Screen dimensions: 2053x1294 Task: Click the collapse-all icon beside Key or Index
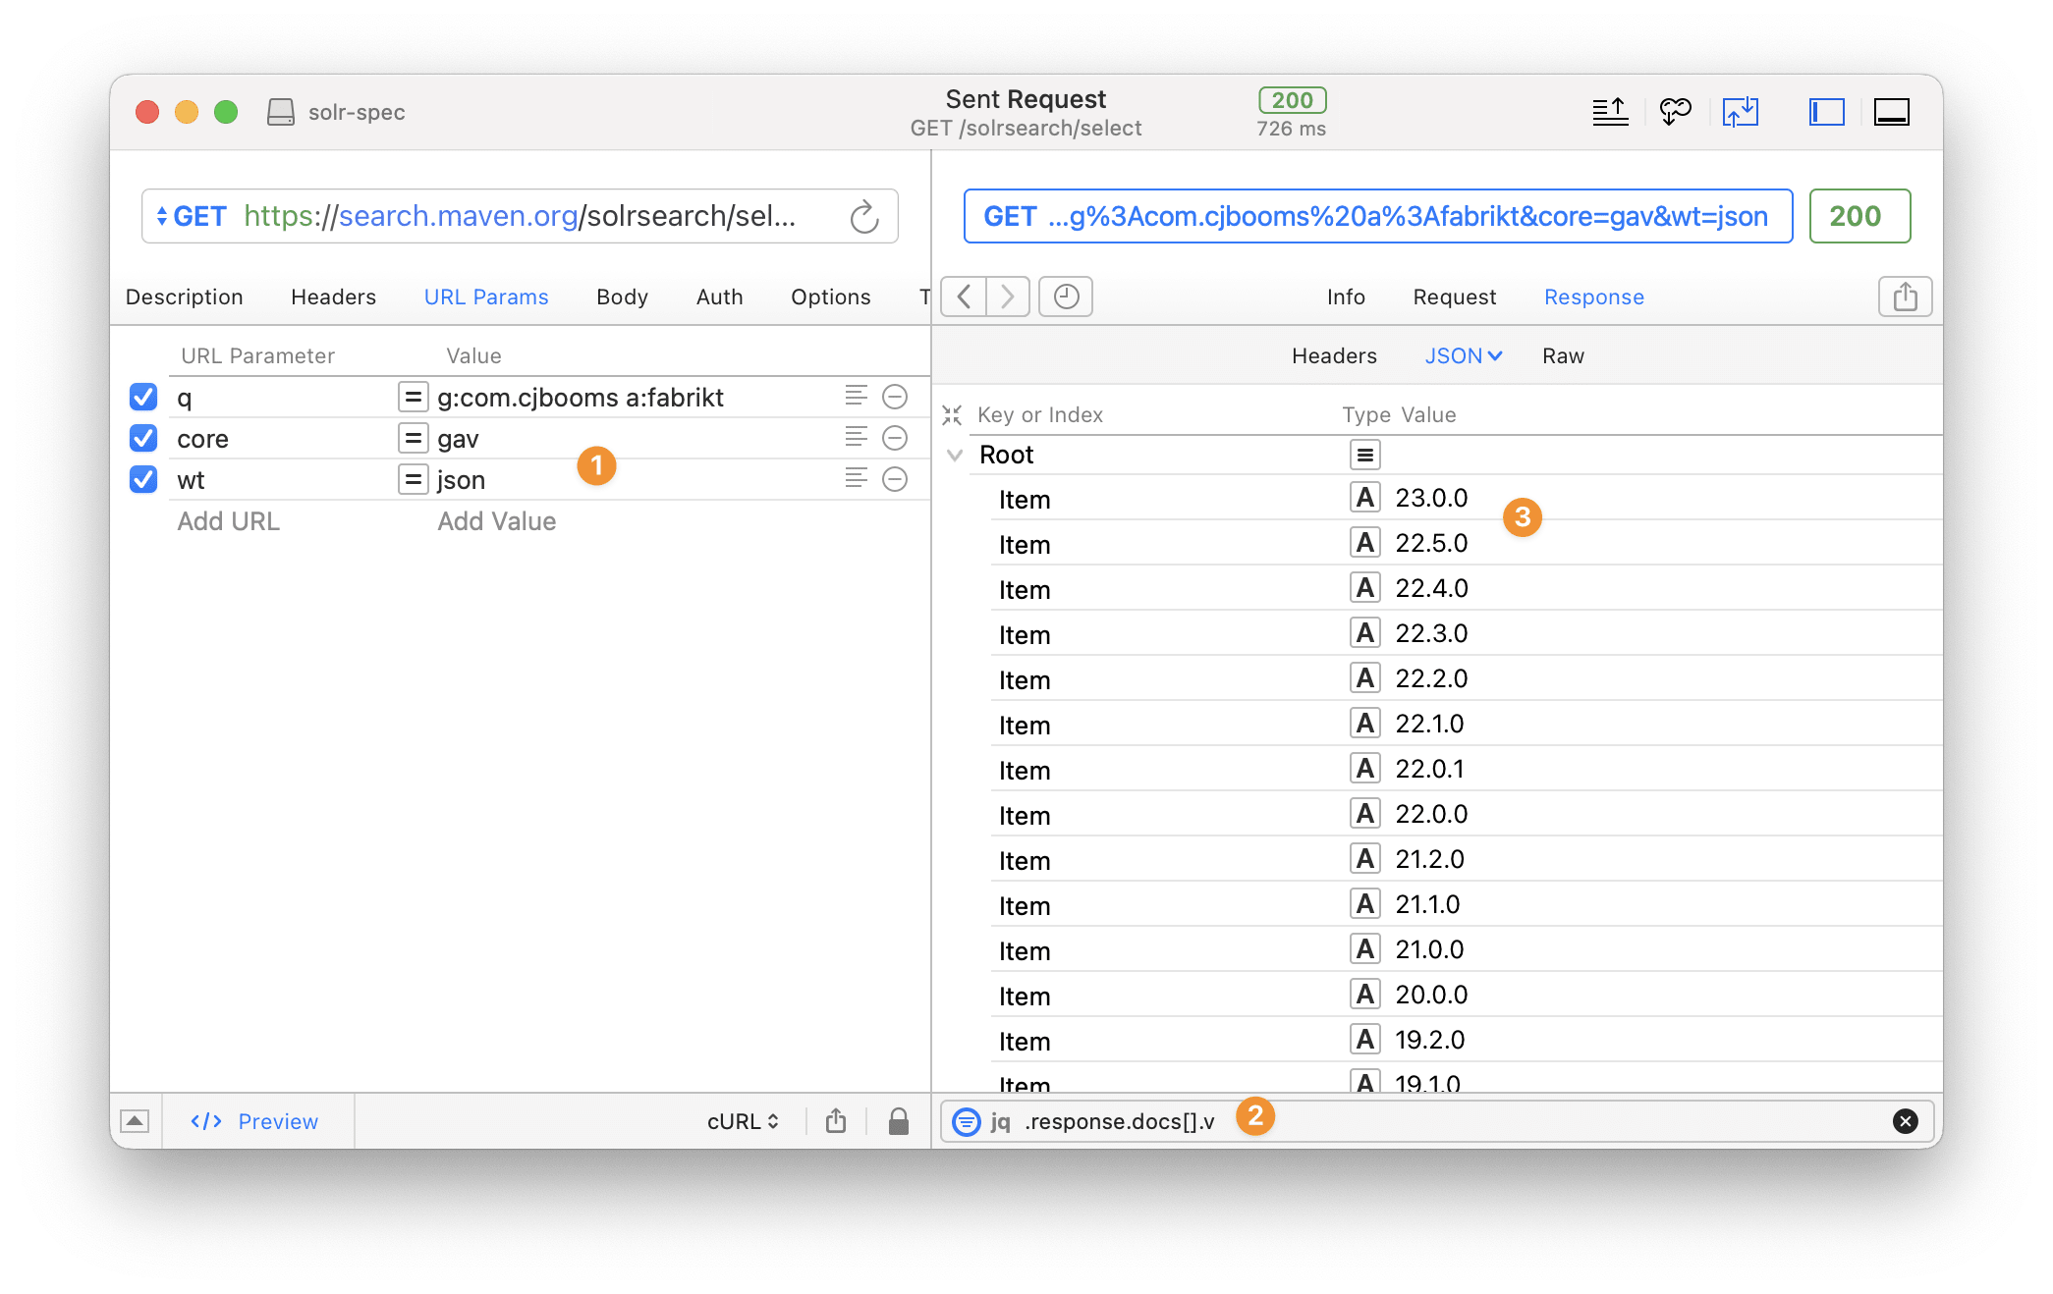[x=951, y=414]
